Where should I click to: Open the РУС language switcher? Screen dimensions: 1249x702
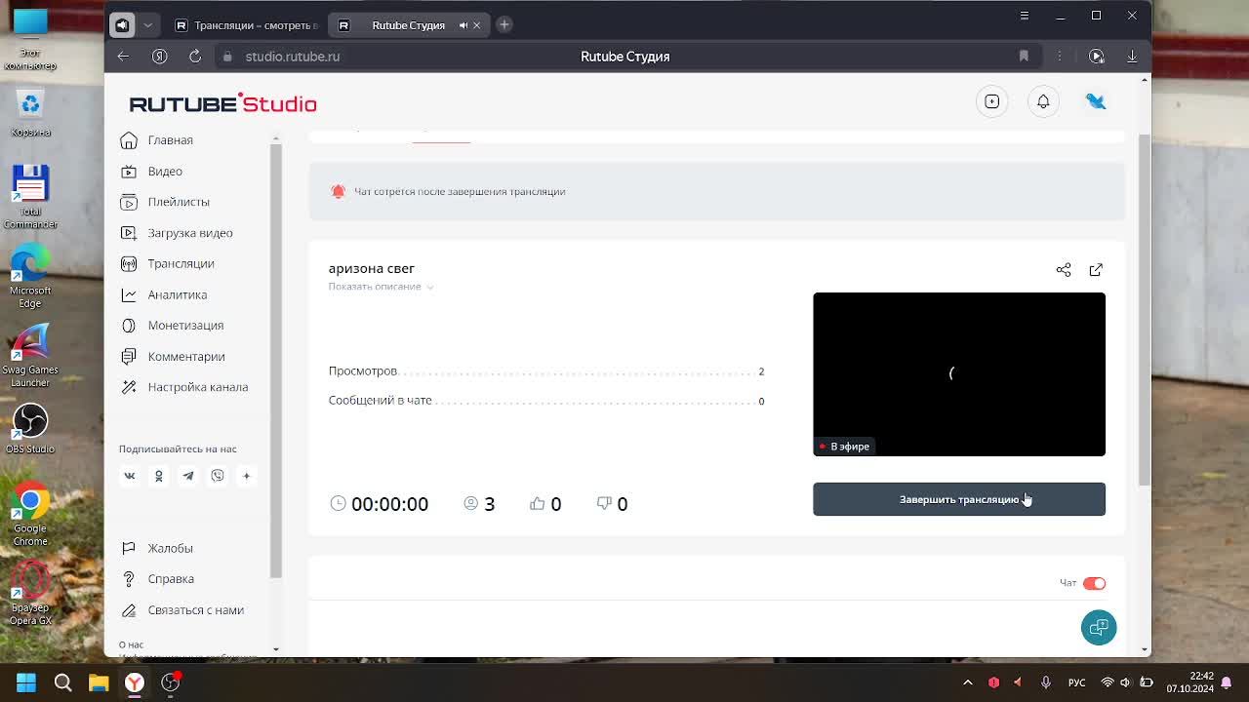(x=1076, y=682)
